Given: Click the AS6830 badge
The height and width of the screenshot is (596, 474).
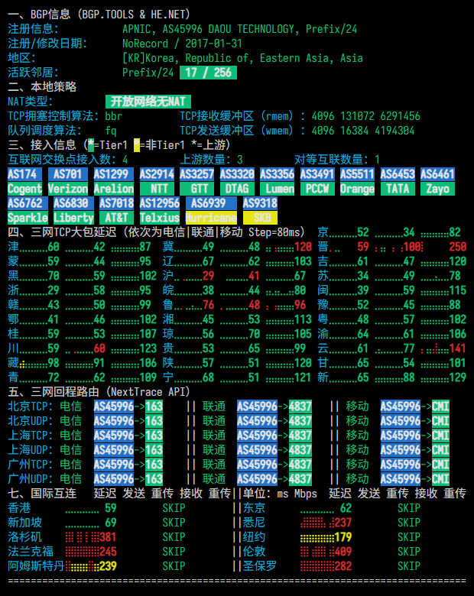Looking at the screenshot, I should (73, 203).
